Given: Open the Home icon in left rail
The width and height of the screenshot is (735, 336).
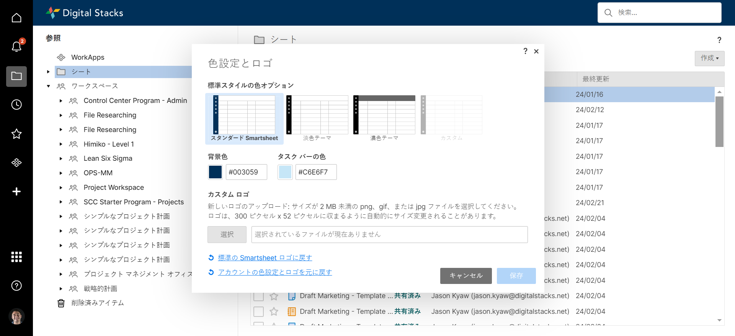Looking at the screenshot, I should [16, 18].
